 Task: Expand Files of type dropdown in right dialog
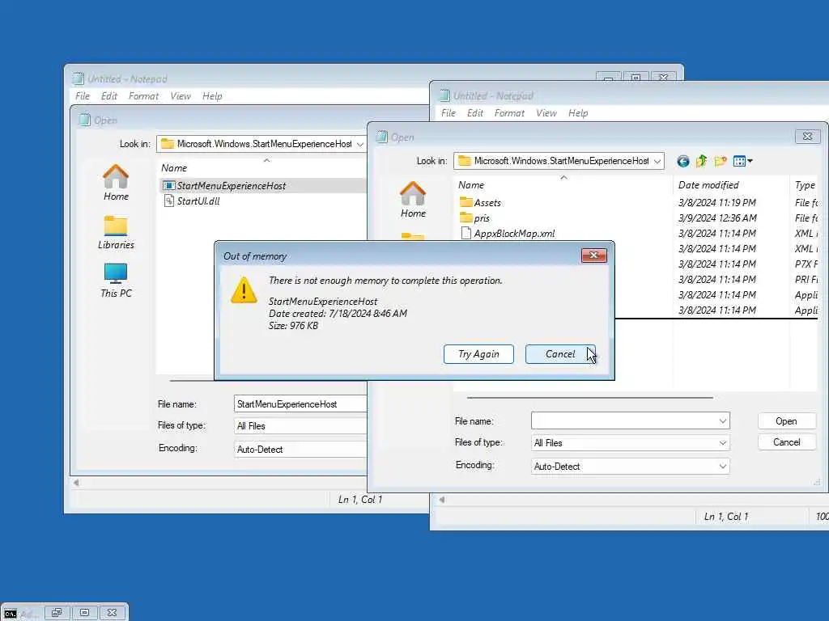tap(722, 443)
